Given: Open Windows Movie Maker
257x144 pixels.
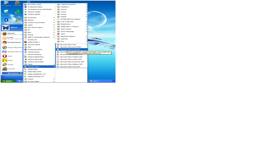Looking at the screenshot, I should (39, 62).
